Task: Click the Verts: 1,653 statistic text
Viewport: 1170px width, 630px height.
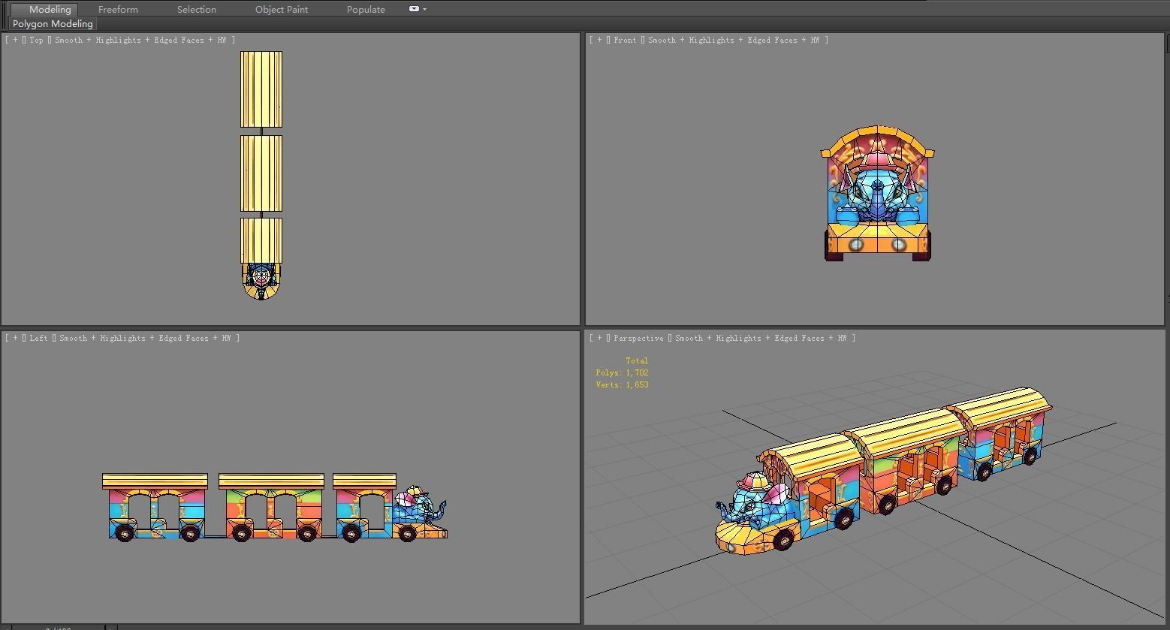Action: point(622,384)
